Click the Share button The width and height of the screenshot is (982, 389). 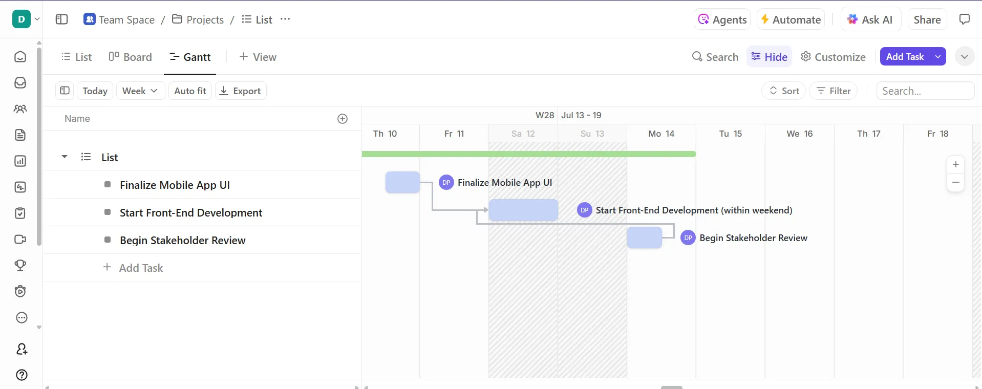click(927, 19)
